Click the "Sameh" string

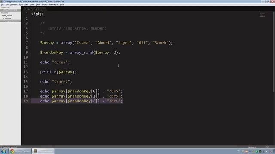pos(160,43)
